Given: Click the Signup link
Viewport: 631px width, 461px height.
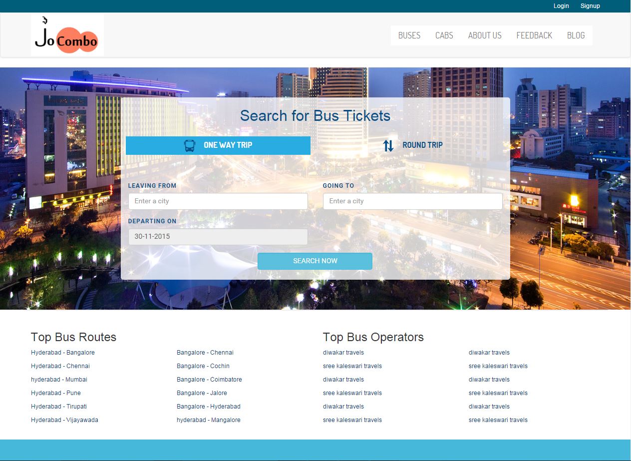Looking at the screenshot, I should [590, 6].
